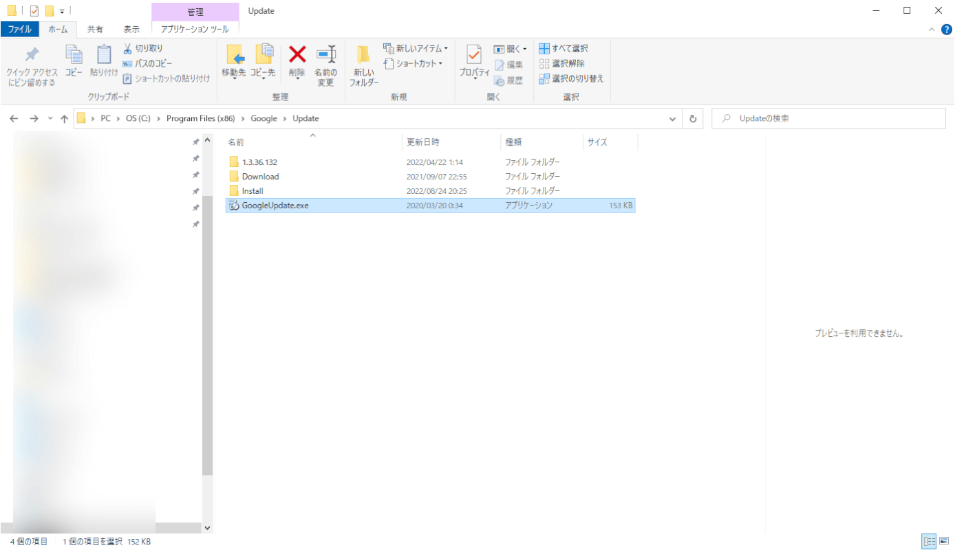Expand the address bar history dropdown
955x550 pixels.
pyautogui.click(x=673, y=119)
